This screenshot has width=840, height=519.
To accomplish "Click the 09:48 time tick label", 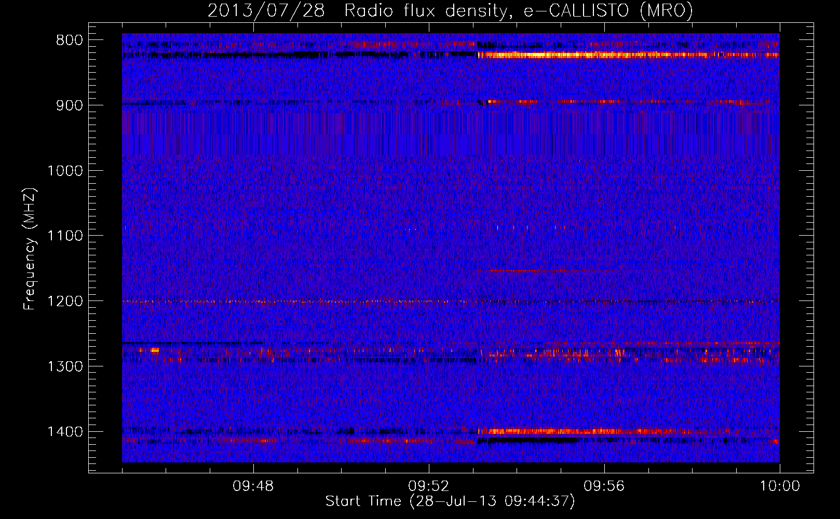I will click(253, 486).
